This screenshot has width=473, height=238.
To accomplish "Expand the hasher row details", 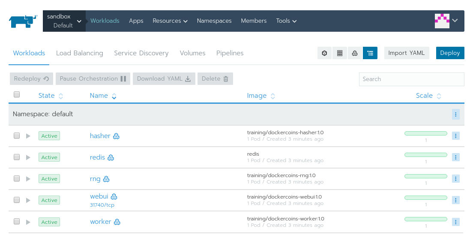I will pyautogui.click(x=28, y=136).
